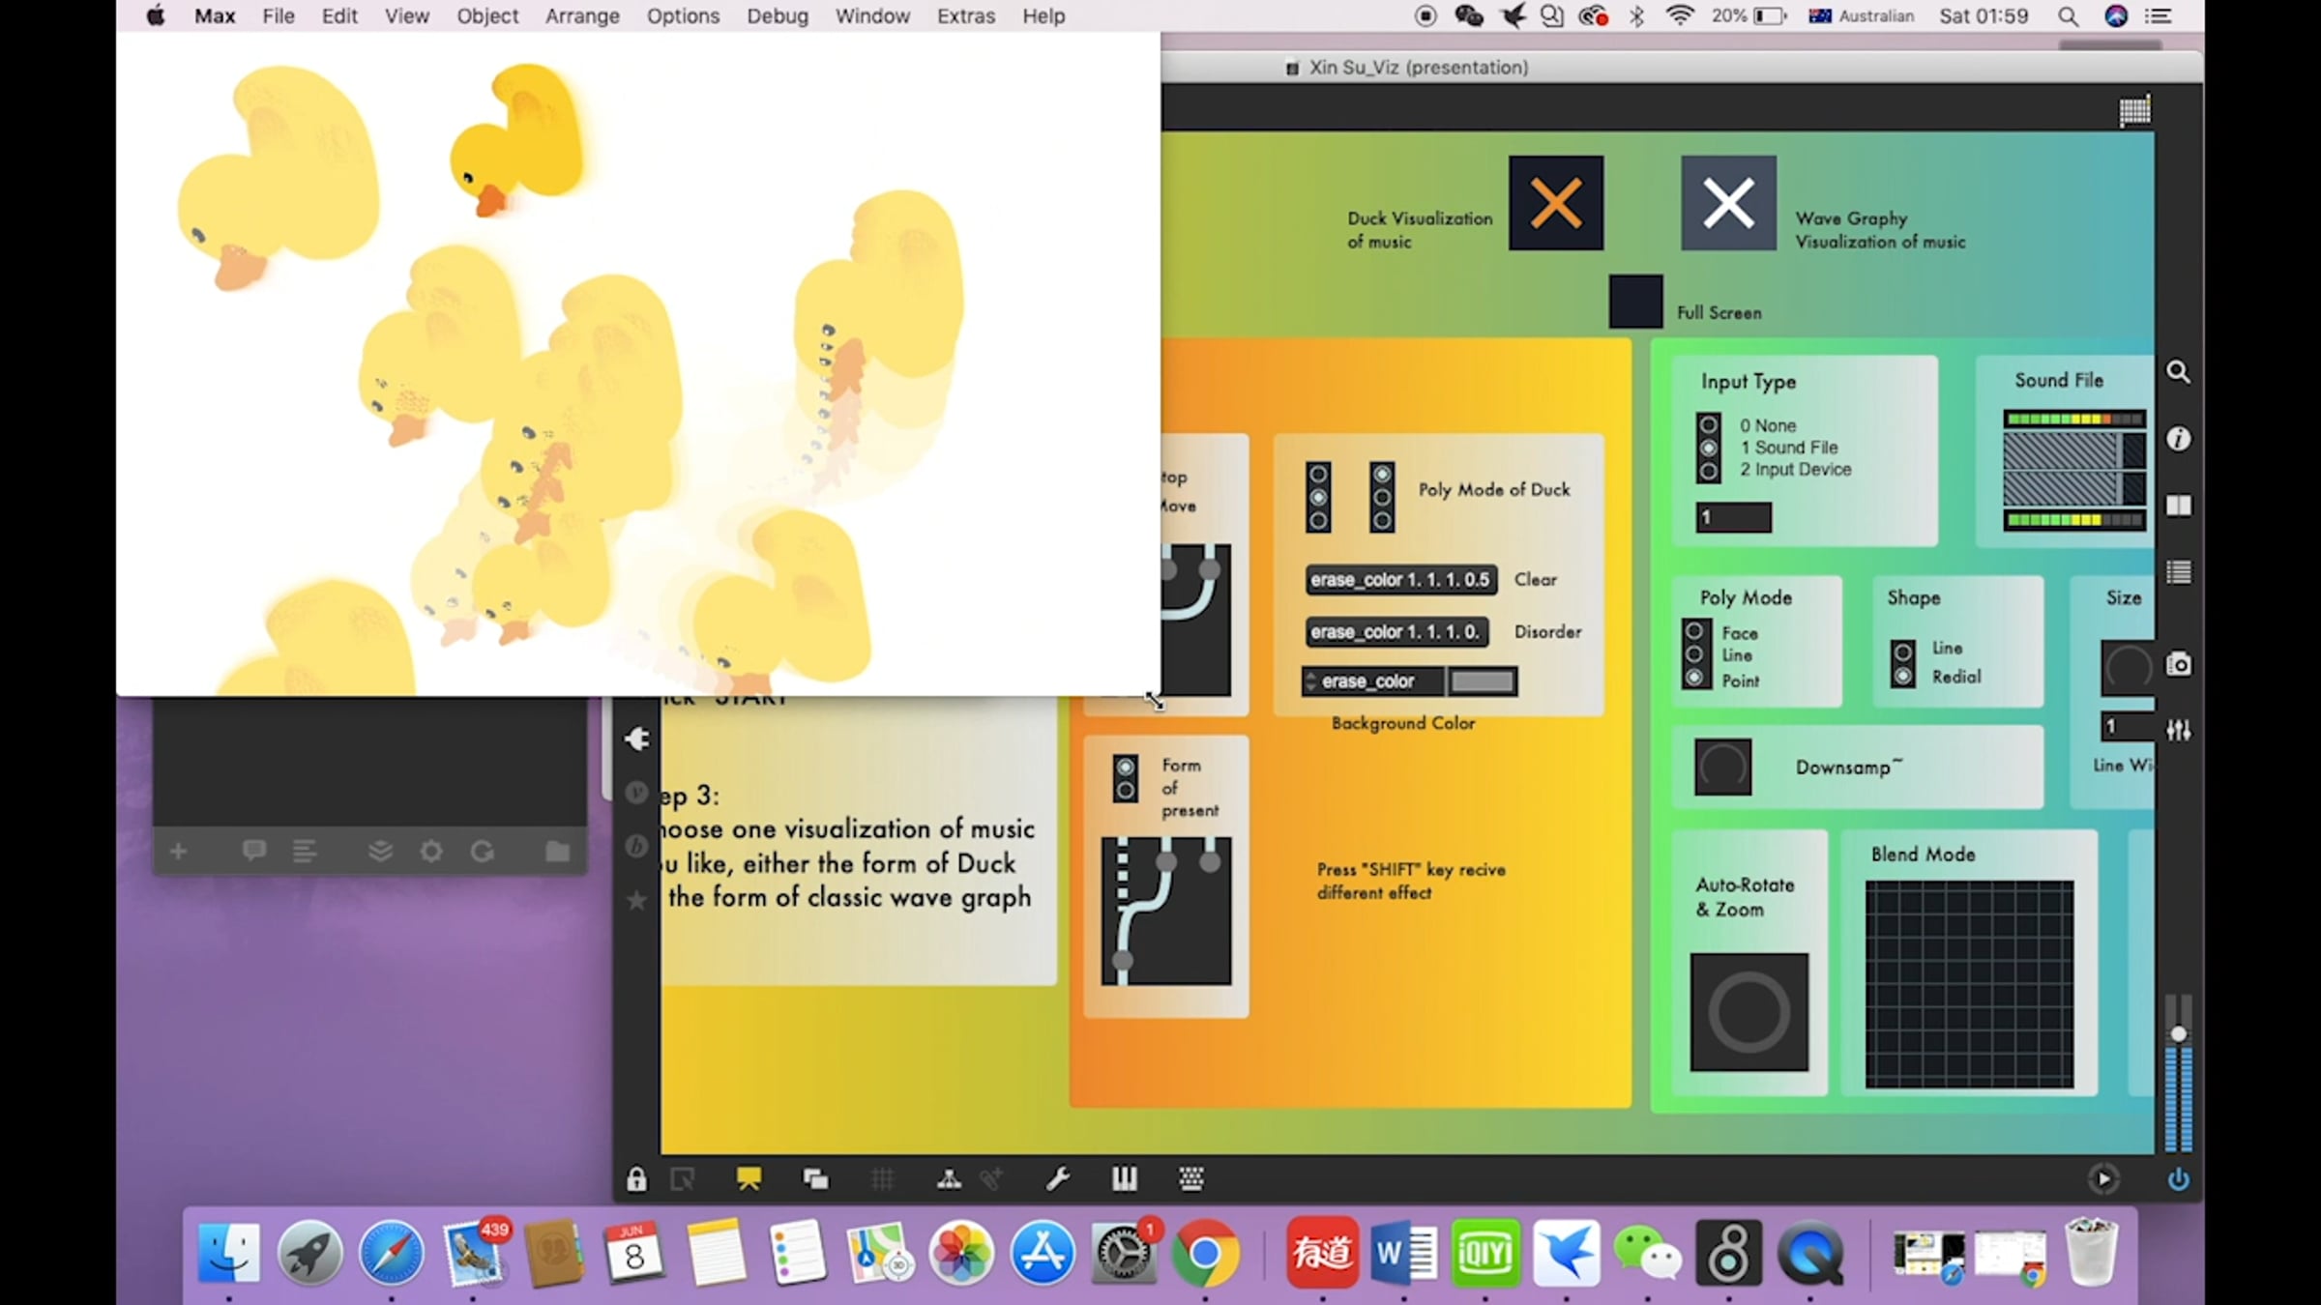2321x1305 pixels.
Task: Click the Input Type number box
Action: click(x=1733, y=517)
